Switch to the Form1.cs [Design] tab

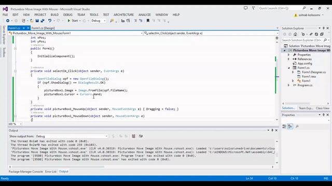tap(43, 28)
